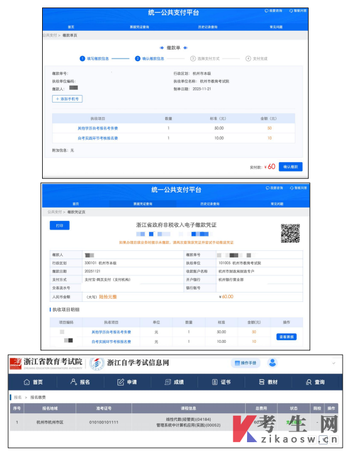This screenshot has width=347, height=451.
Task: Open the 操作手册 manual button
Action: pos(246,363)
